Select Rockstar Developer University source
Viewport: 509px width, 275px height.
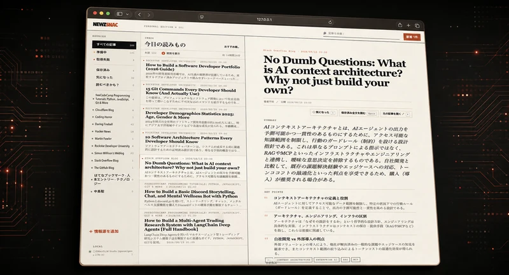(113, 146)
